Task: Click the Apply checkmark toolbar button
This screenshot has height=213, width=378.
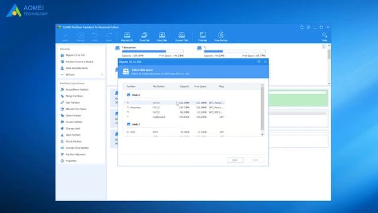Action: 65,37
